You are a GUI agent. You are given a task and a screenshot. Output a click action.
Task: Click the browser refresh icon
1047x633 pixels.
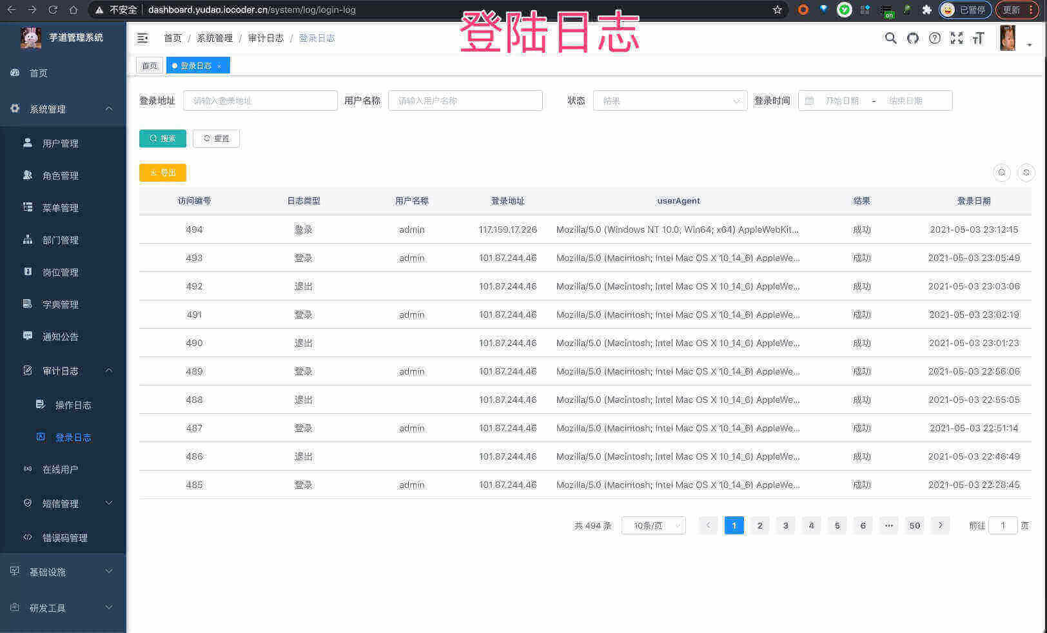[53, 10]
